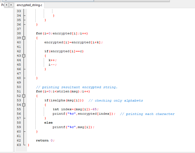Click line number 38 in the gutter
The width and height of the screenshot is (195, 153).
(x=19, y=33)
